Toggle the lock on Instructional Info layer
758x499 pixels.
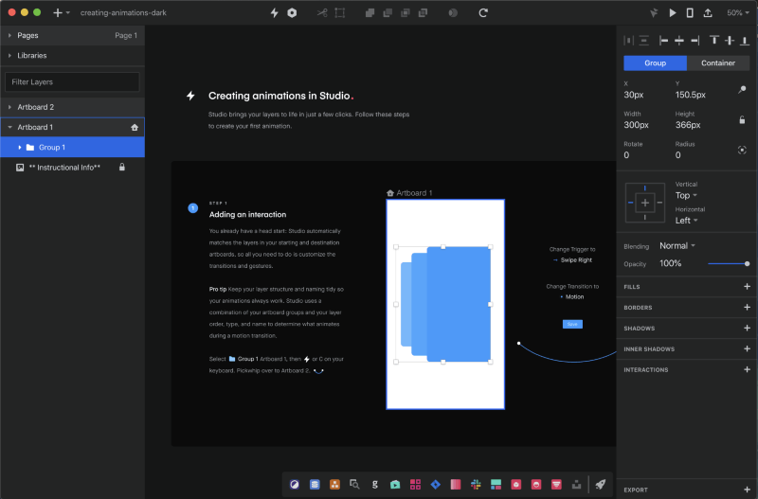[122, 168]
